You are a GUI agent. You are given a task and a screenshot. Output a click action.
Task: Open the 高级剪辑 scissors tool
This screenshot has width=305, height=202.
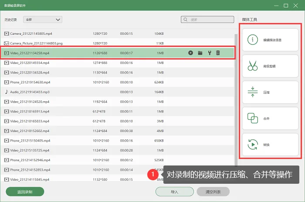click(x=270, y=66)
